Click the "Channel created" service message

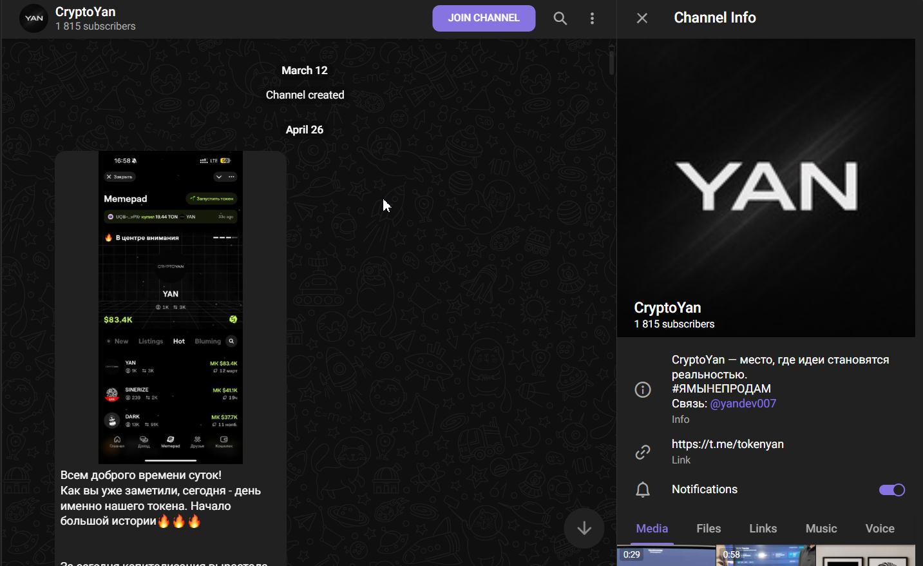pos(305,95)
